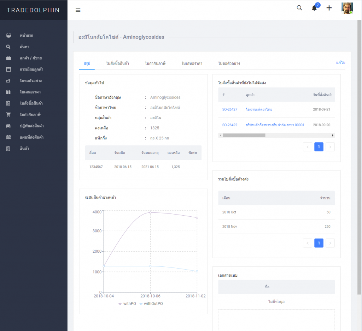Open customer โรงงานผลิตยาไทย link
Image resolution: width=362 pixels, height=331 pixels.
259,109
